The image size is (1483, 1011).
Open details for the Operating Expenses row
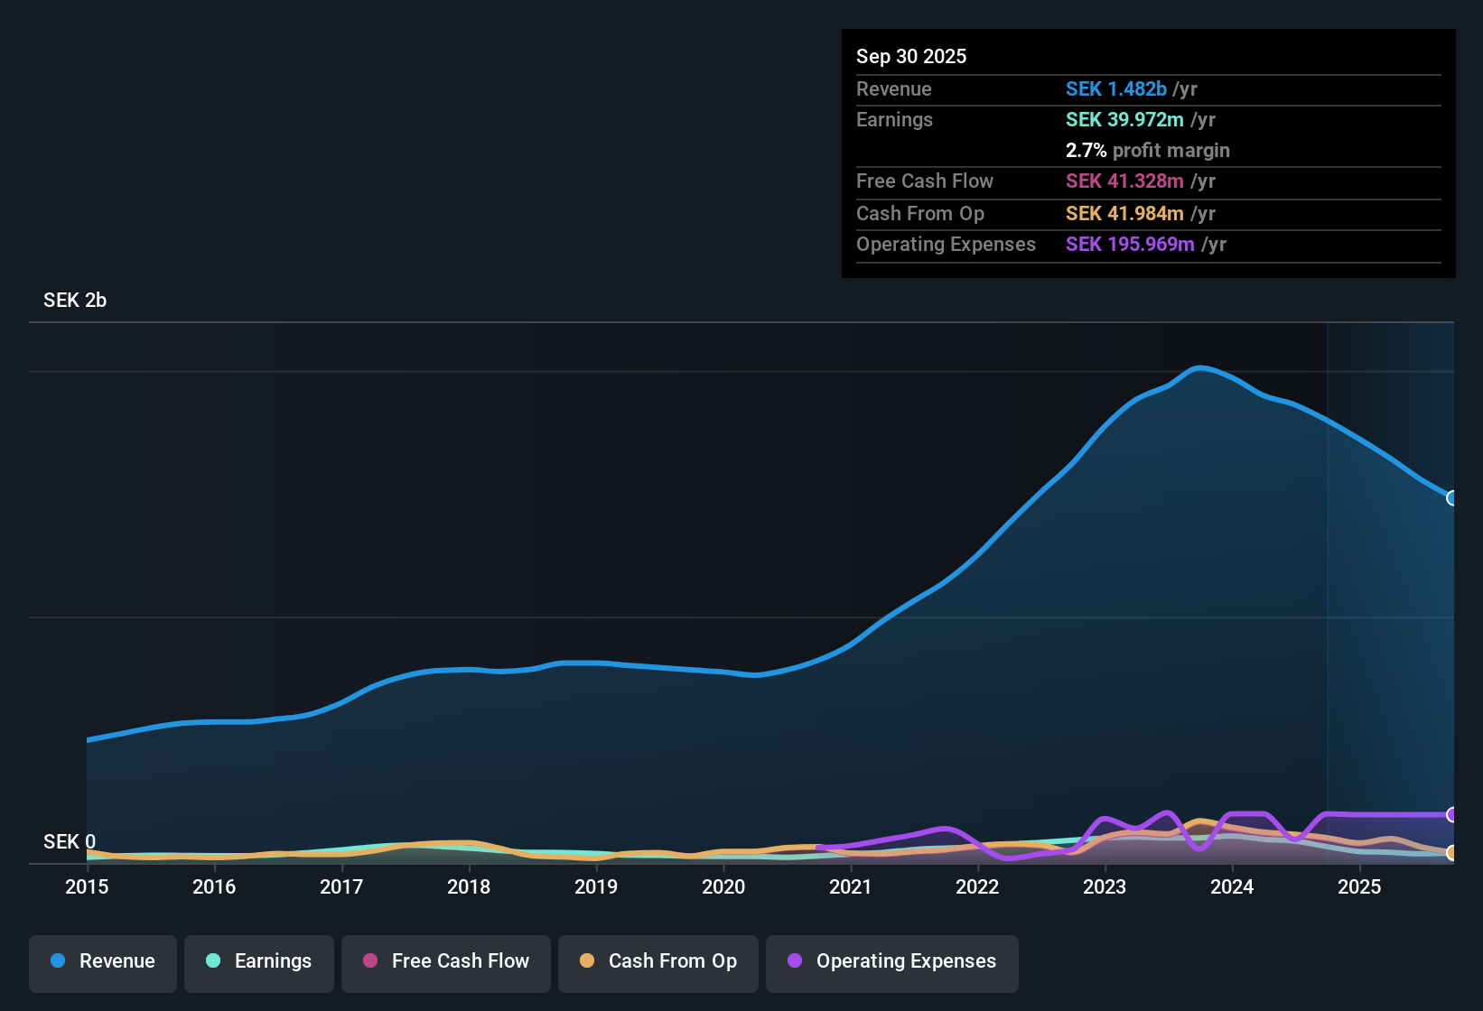coord(946,244)
